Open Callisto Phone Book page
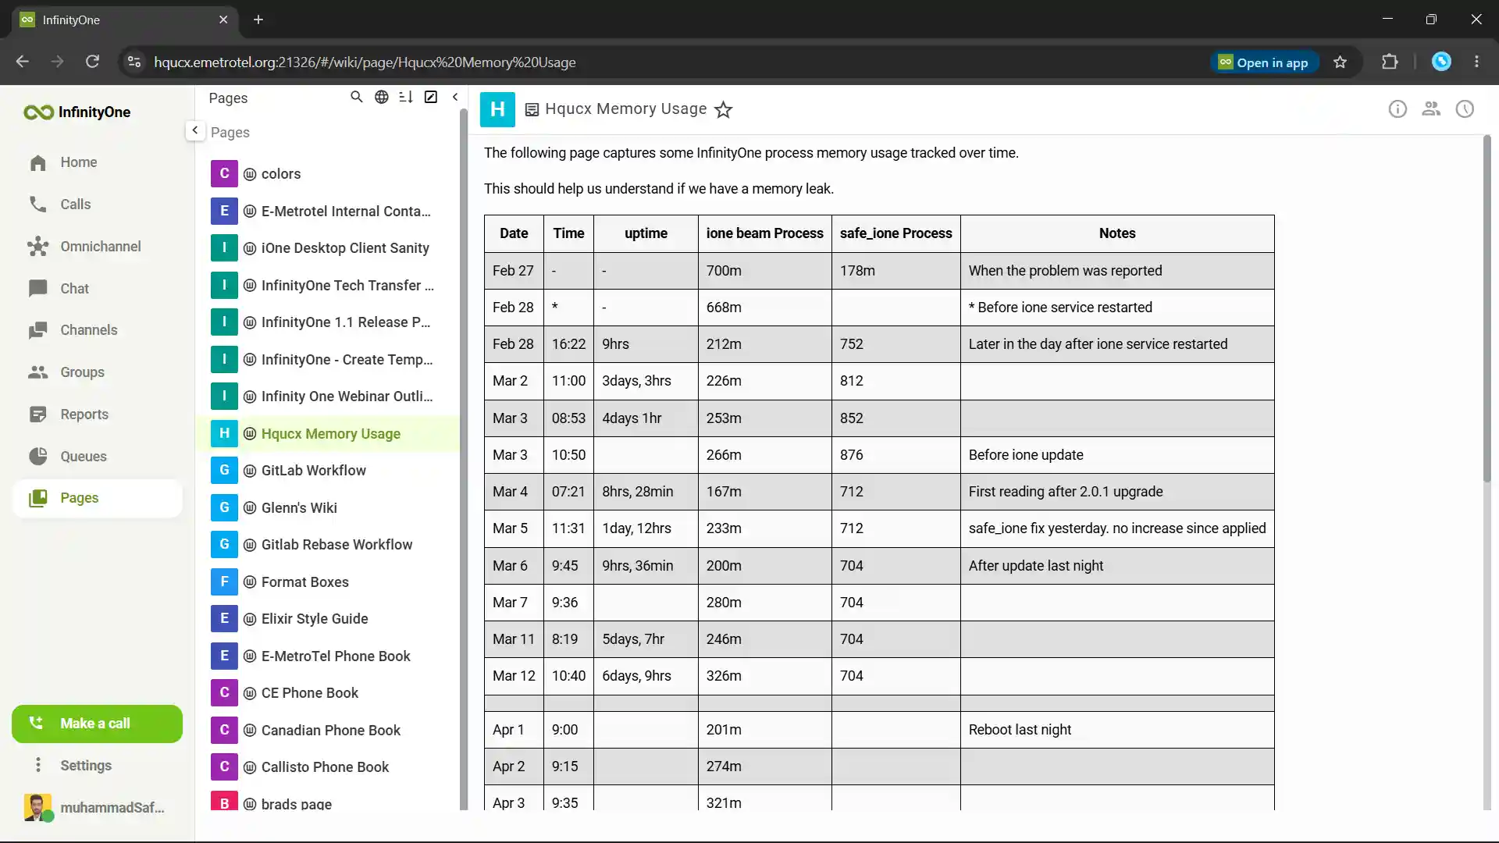 (x=328, y=767)
